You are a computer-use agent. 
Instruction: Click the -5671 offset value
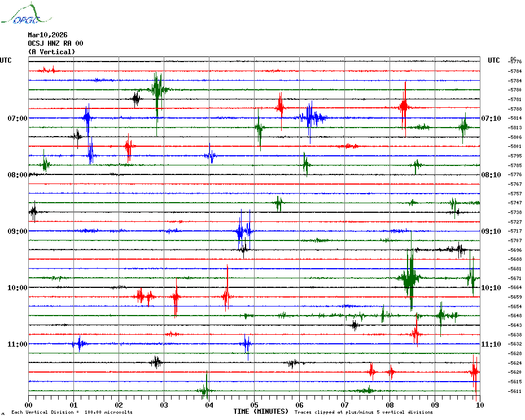515,278
